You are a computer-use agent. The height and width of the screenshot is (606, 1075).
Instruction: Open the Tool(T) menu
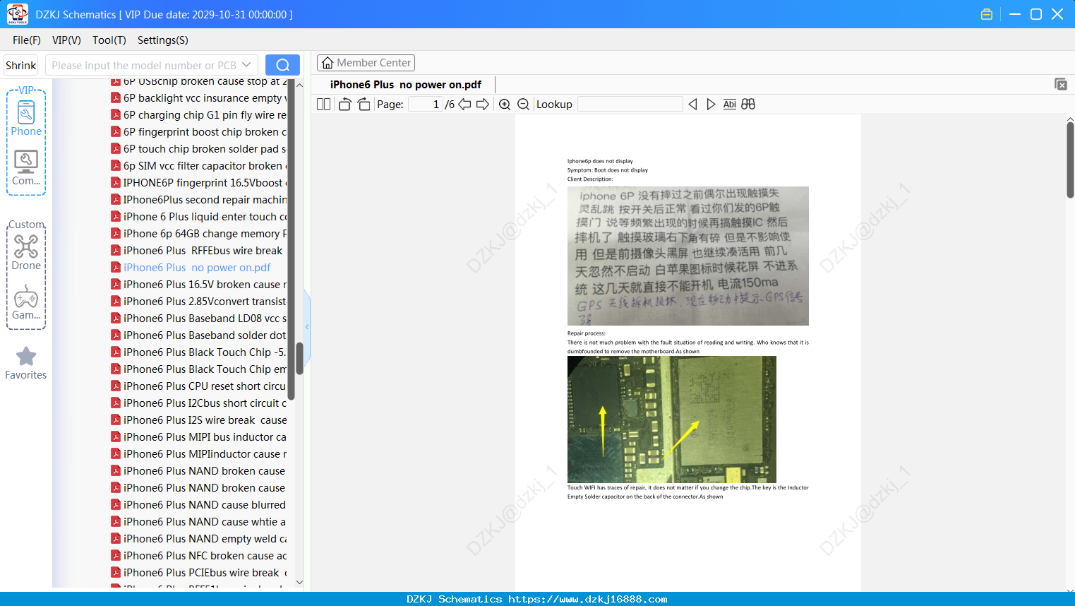[109, 40]
